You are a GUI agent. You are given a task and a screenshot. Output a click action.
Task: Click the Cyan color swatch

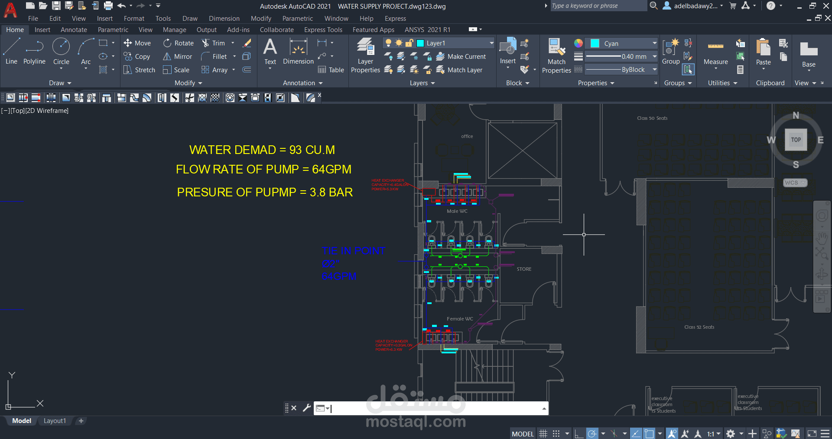(x=595, y=43)
